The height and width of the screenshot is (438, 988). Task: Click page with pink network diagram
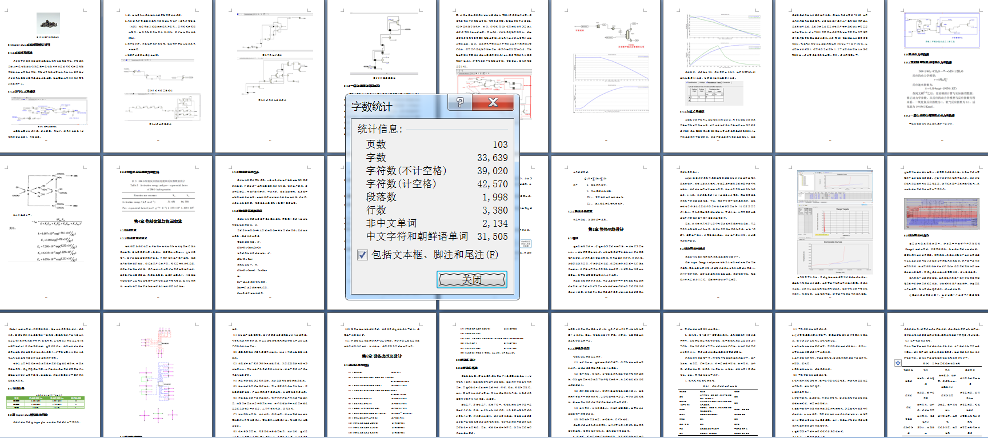[158, 376]
